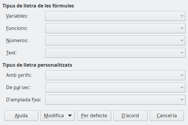
Task: Reset fonts with Per defecte button
Action: tap(94, 115)
